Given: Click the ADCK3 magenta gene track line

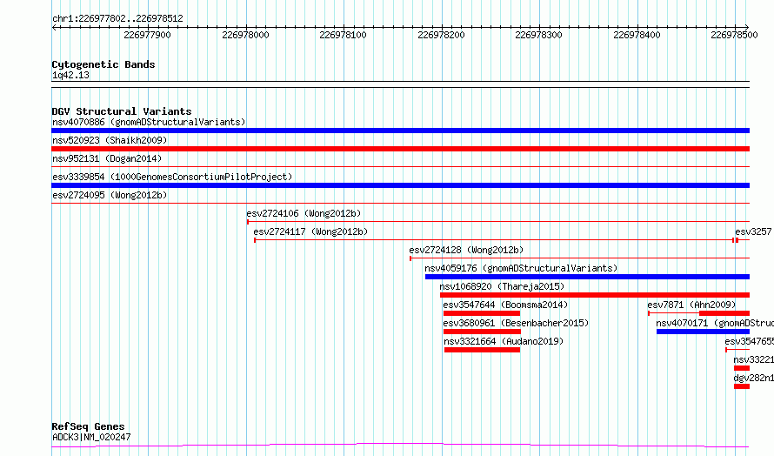Looking at the screenshot, I should point(400,446).
